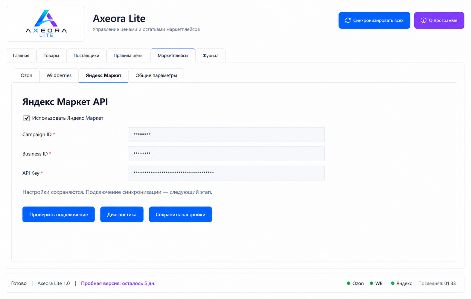Click Проверить подключение button

[59, 214]
